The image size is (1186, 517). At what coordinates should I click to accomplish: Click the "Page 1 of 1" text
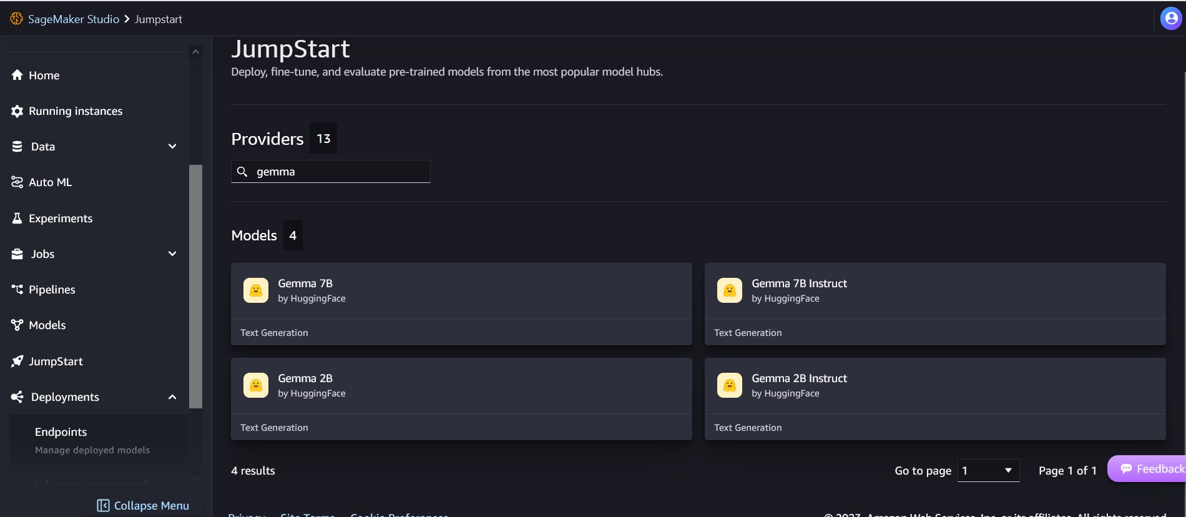tap(1067, 471)
